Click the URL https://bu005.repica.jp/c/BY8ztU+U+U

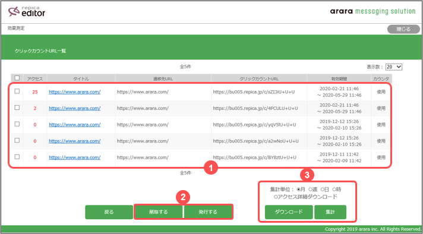tap(254, 157)
